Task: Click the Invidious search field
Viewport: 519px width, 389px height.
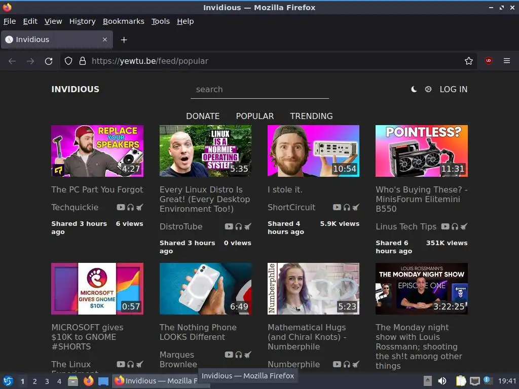Action: 260,89
